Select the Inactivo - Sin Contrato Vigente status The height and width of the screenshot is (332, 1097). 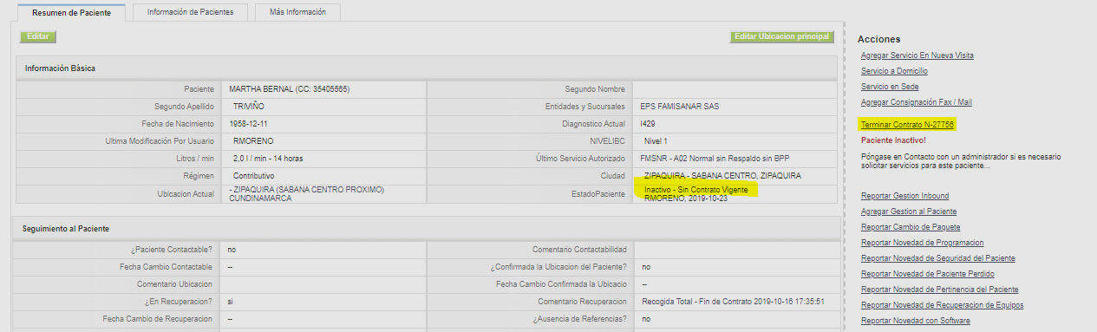(x=696, y=189)
